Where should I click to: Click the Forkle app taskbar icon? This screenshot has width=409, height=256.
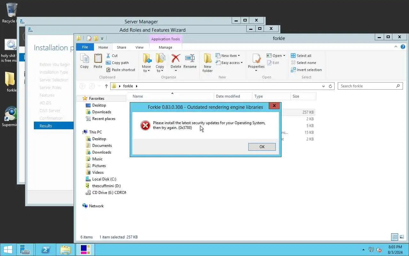85,250
